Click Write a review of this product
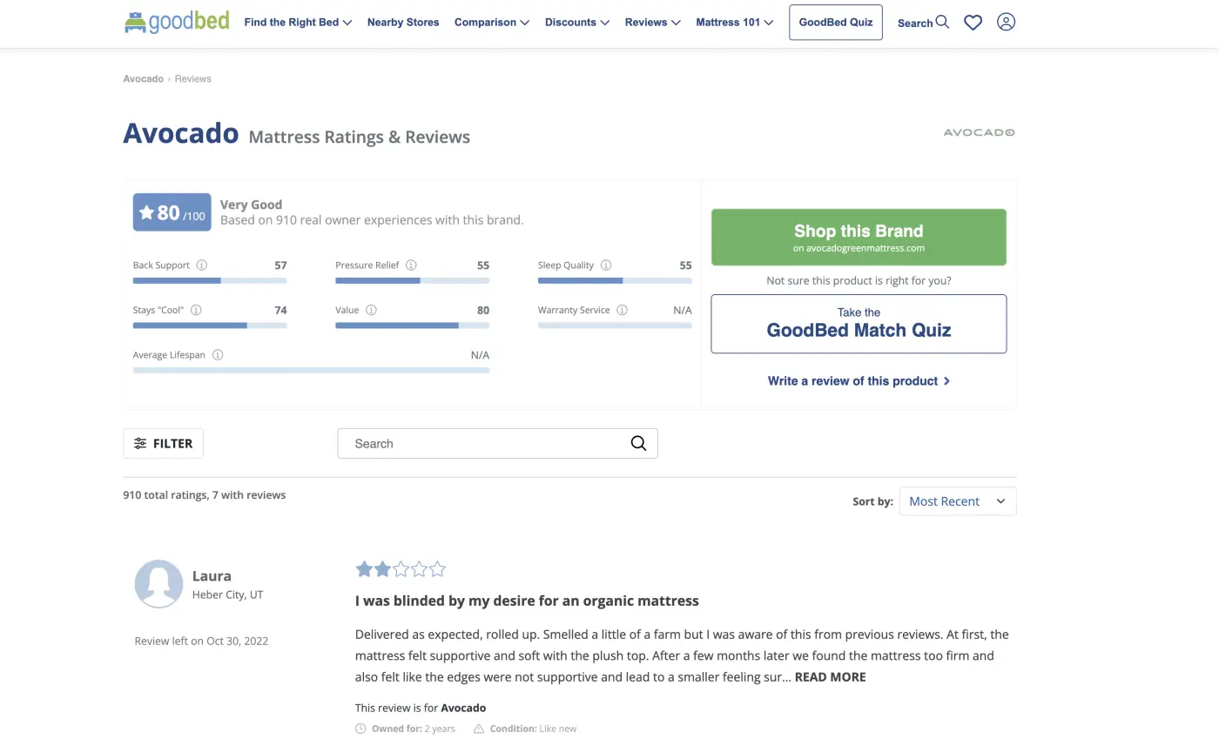 coord(859,381)
